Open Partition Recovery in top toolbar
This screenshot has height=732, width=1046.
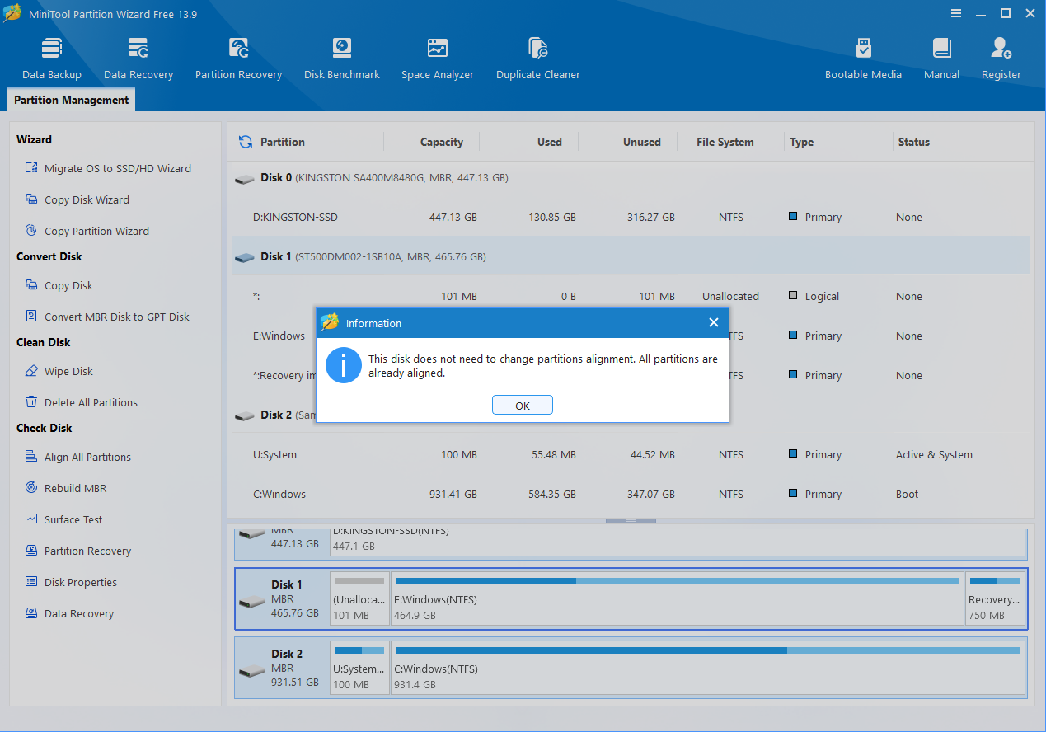coord(238,59)
